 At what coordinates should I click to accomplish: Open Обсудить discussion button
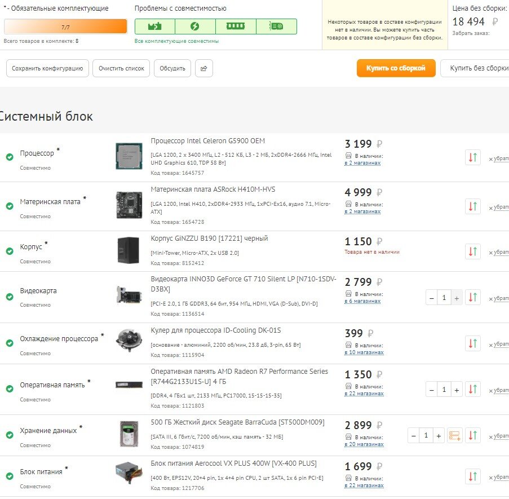point(172,68)
